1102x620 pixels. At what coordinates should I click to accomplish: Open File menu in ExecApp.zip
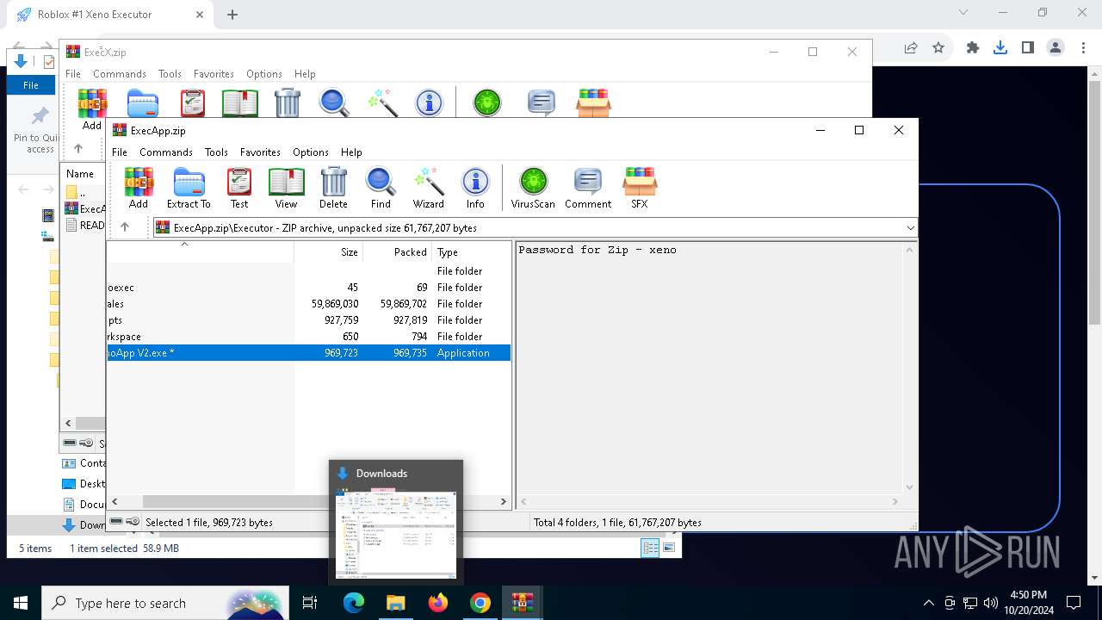point(120,152)
